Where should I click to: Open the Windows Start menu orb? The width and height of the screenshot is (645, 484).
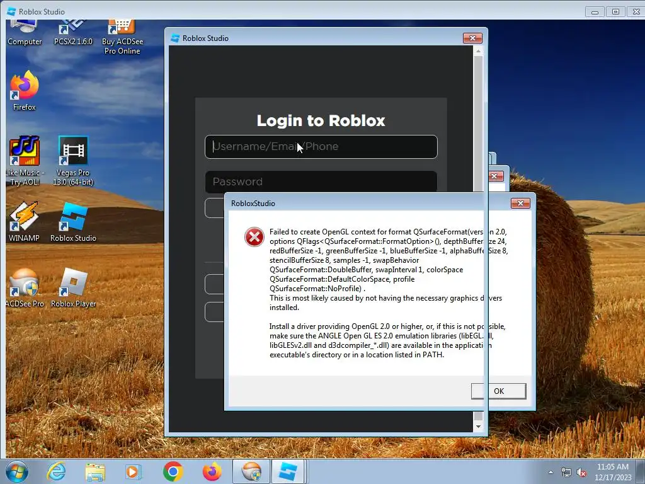pyautogui.click(x=17, y=471)
